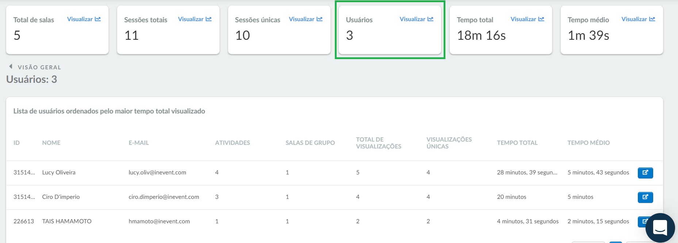
Task: Open Visualizar link on Usuários card
Action: (417, 19)
